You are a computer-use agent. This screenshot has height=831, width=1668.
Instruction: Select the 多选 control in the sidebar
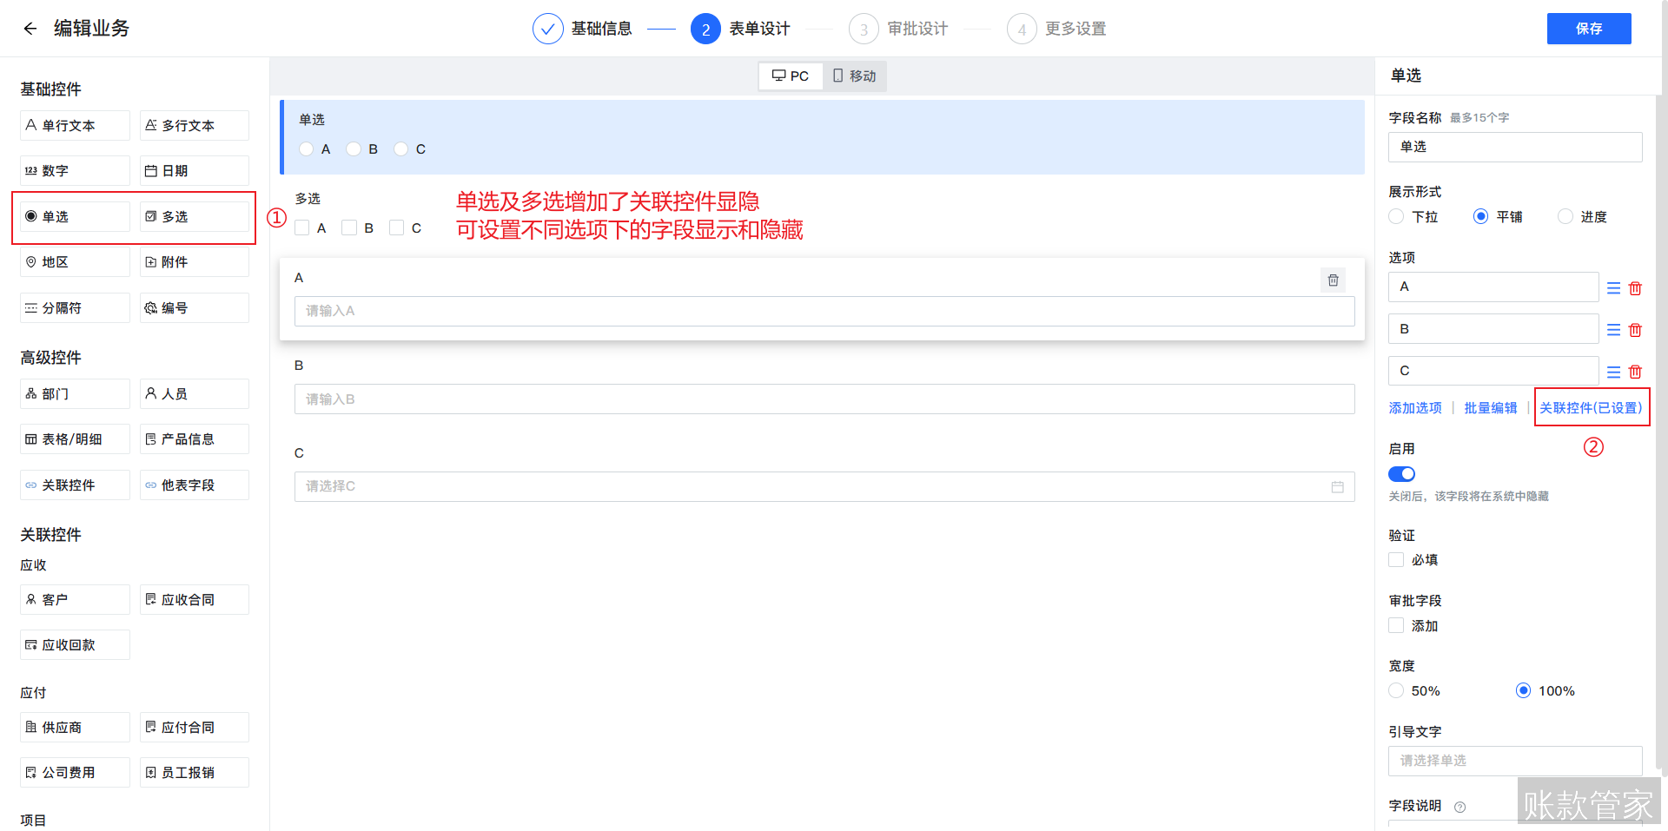pyautogui.click(x=194, y=216)
